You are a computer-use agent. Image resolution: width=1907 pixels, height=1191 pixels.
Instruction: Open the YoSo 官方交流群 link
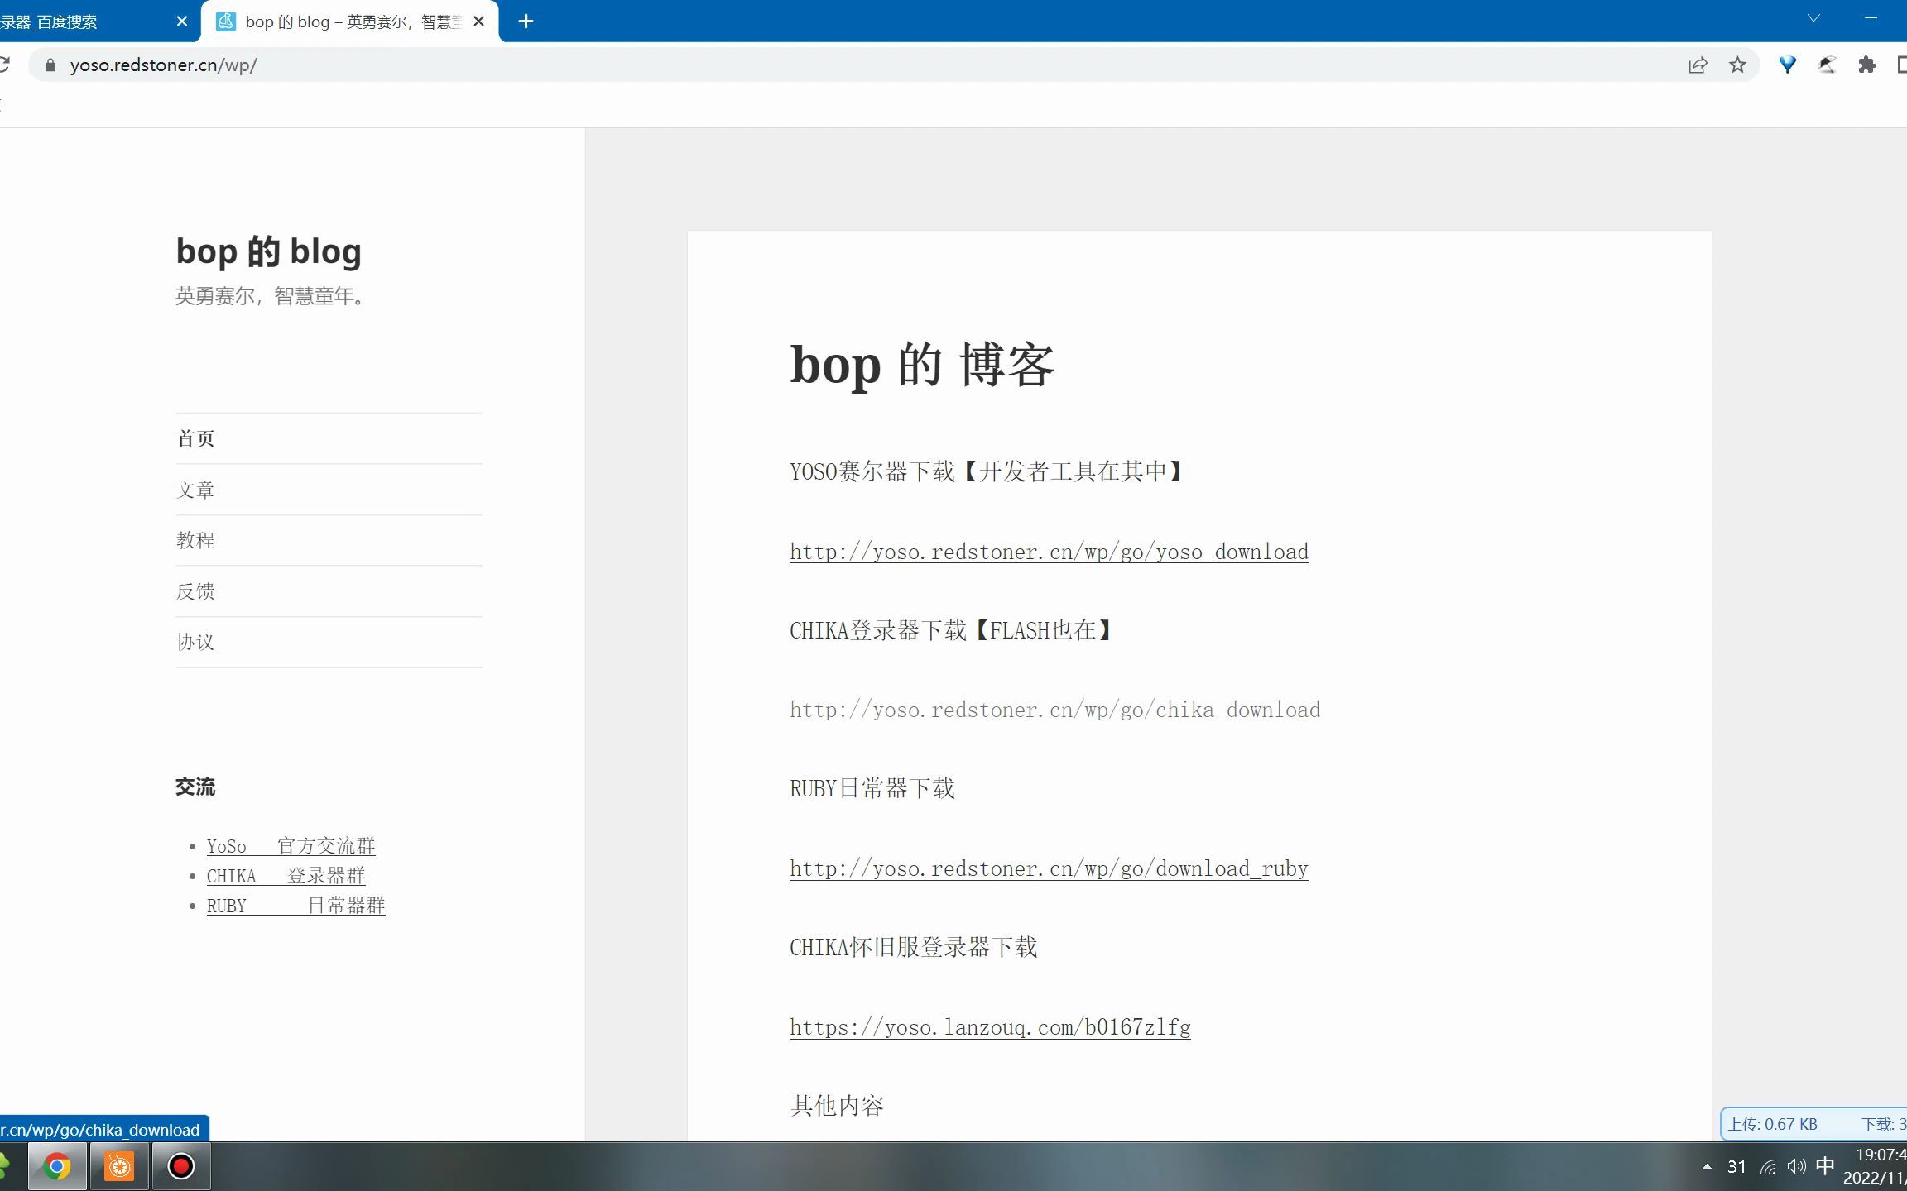coord(291,846)
